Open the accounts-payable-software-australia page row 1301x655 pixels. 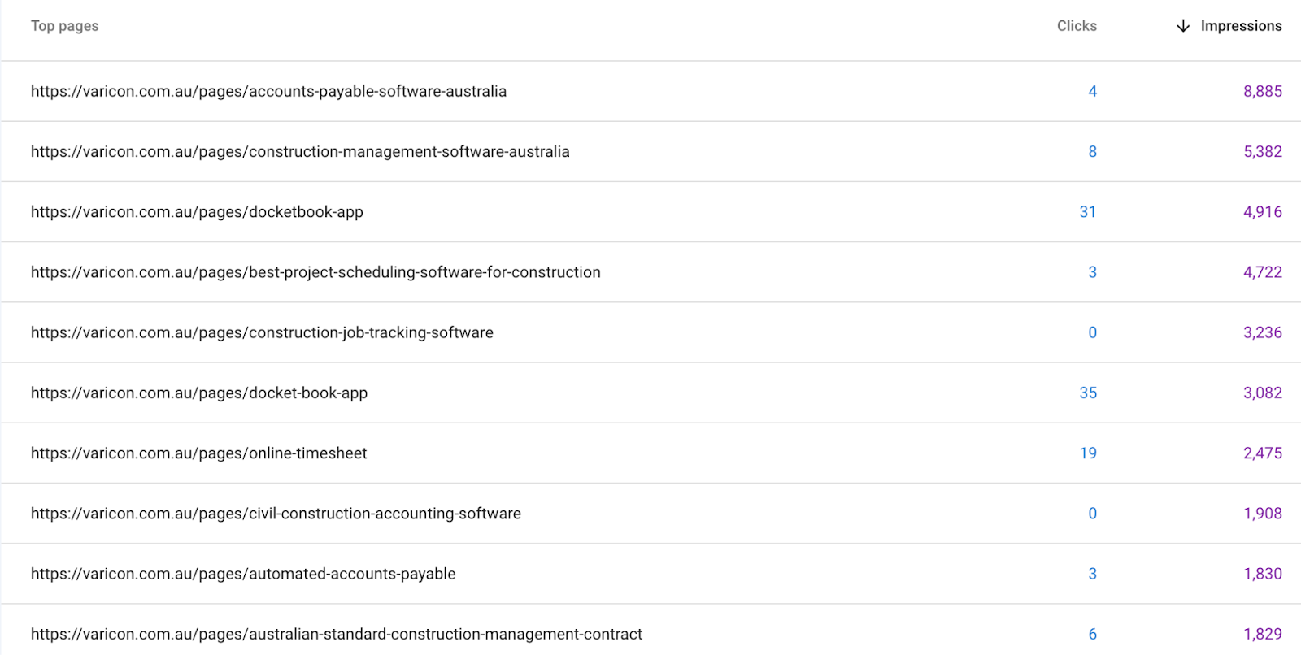(268, 91)
